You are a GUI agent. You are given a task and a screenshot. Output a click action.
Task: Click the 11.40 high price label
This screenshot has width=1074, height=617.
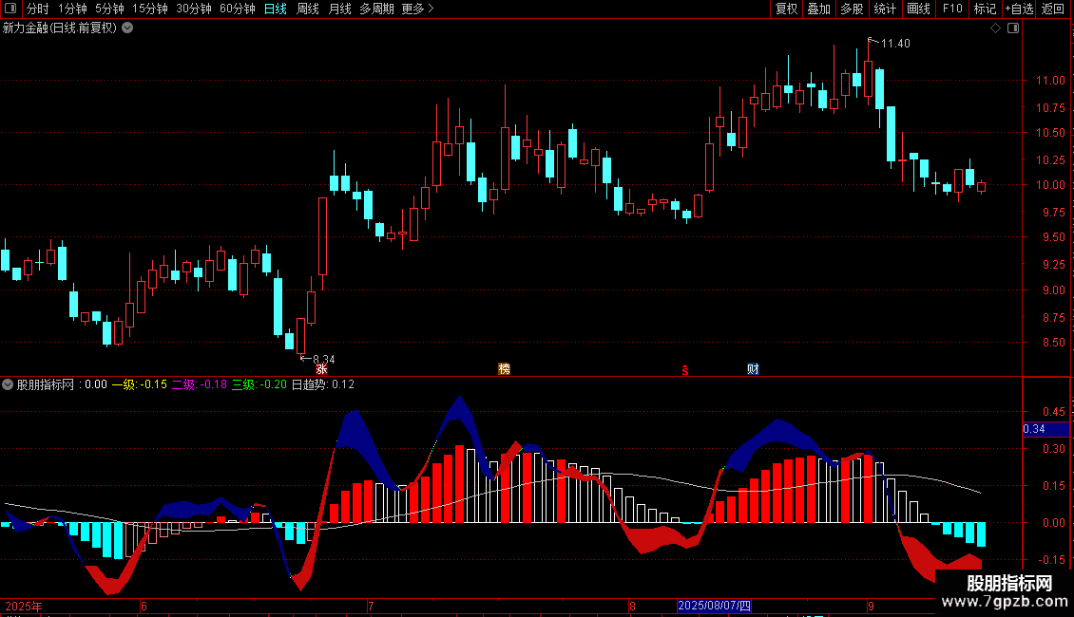(895, 43)
